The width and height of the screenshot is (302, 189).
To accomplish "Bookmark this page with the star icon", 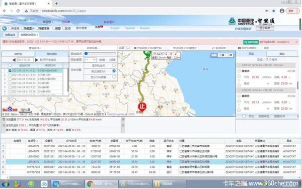I will pyautogui.click(x=273, y=11).
